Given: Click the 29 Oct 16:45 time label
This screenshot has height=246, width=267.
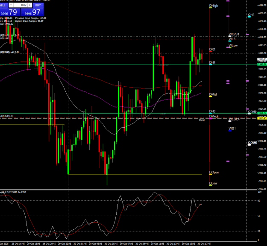Looking at the screenshot, I should point(18,244).
